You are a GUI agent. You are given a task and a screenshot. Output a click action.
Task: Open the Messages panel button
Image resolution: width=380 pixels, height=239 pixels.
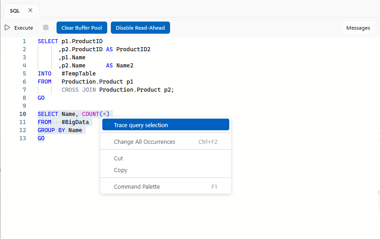coord(358,28)
